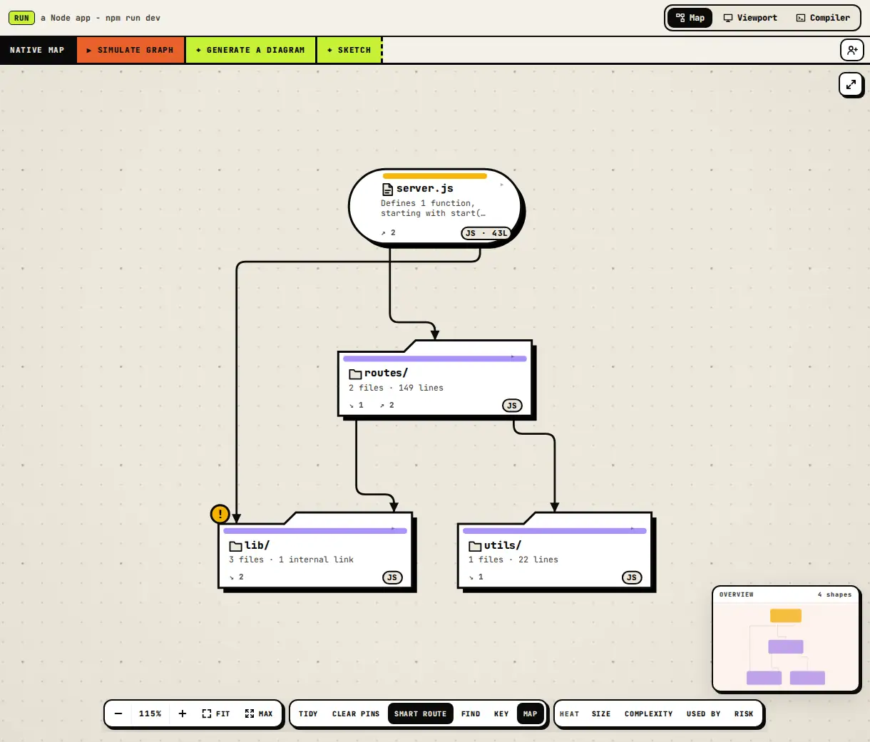Enable the Used By overlay
This screenshot has height=742, width=870.
point(704,713)
